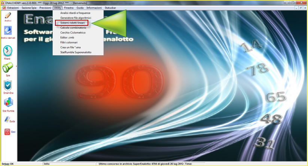308x166 pixels.
Task: Choose Sistemi ridotti lineari
Action: pos(72,23)
